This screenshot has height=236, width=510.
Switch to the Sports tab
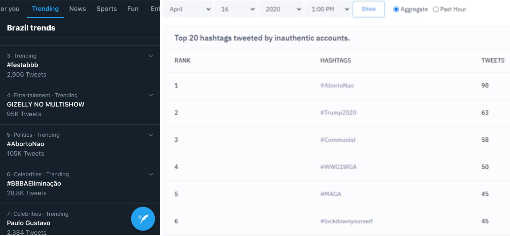point(106,9)
